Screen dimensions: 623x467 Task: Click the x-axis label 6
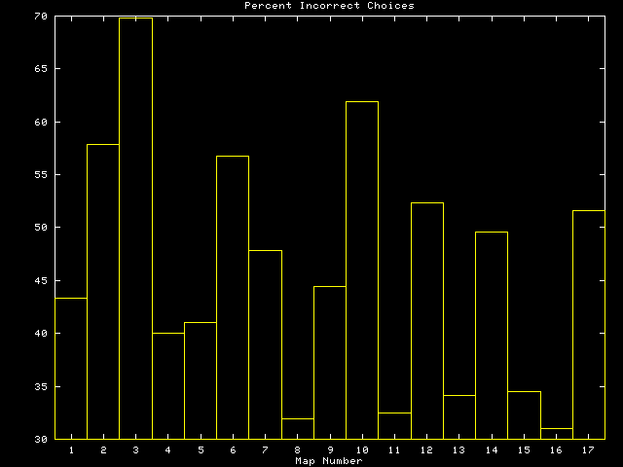[x=233, y=449]
